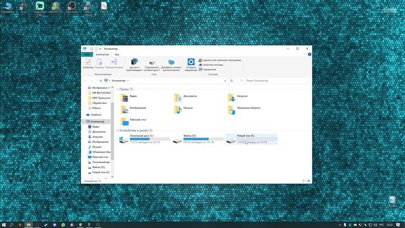
Task: Open the taskbar notification center icon
Action: click(398, 225)
